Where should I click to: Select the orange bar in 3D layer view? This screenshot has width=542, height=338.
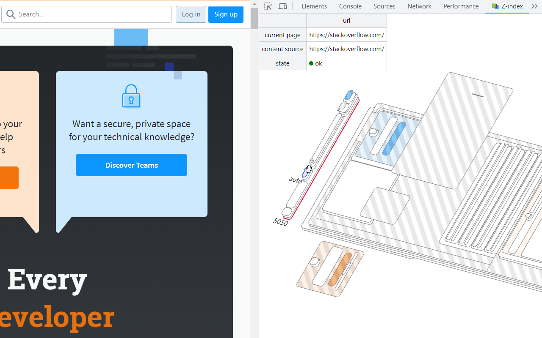(340, 269)
